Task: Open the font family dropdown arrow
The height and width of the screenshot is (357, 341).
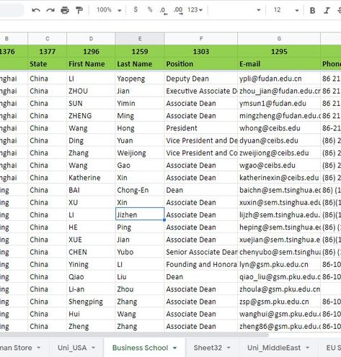Action: tap(259, 10)
